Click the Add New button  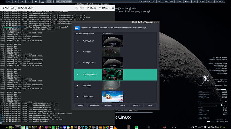click(x=108, y=105)
